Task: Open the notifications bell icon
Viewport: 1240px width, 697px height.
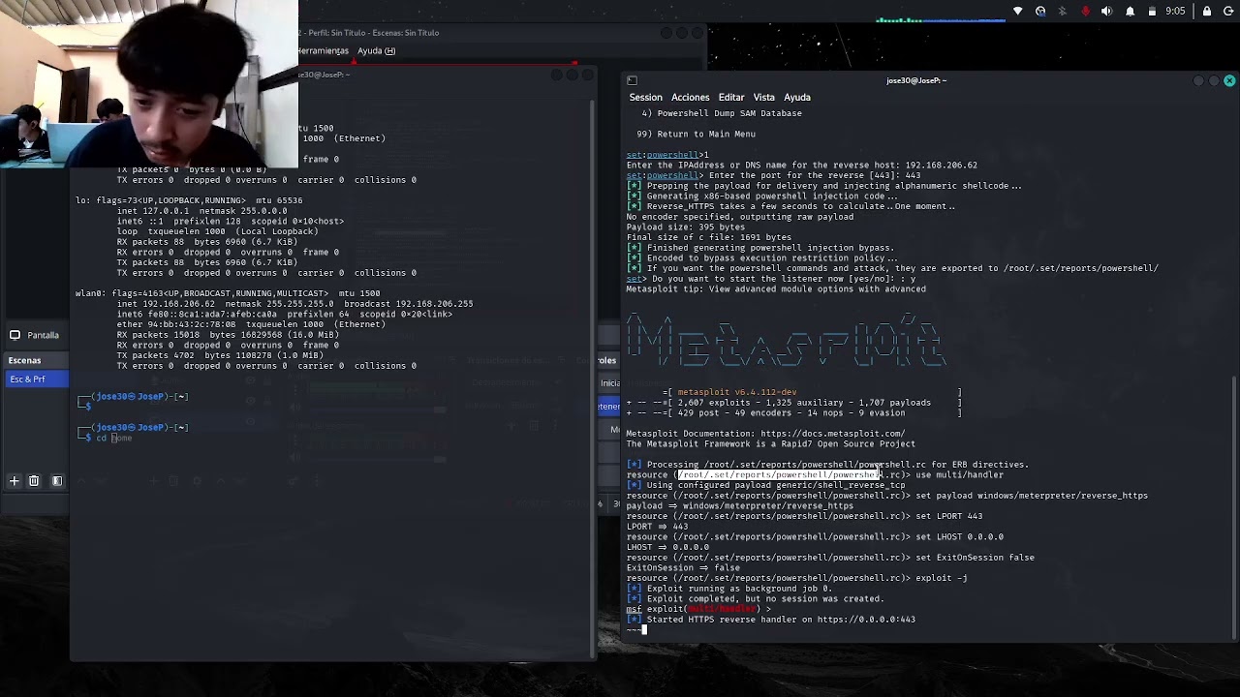Action: [x=1130, y=12]
